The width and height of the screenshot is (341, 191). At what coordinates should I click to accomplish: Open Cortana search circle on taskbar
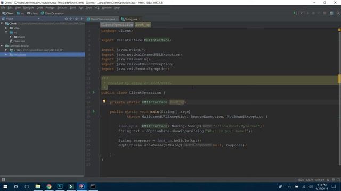[16, 186]
